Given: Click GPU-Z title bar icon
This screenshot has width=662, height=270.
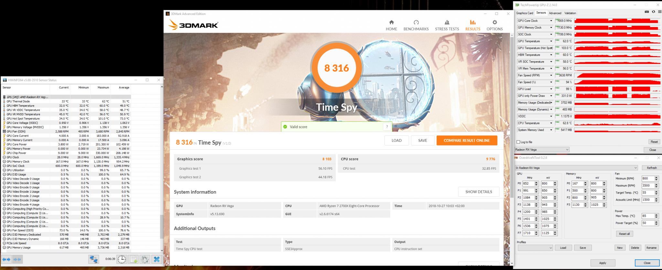Looking at the screenshot, I should (517, 5).
